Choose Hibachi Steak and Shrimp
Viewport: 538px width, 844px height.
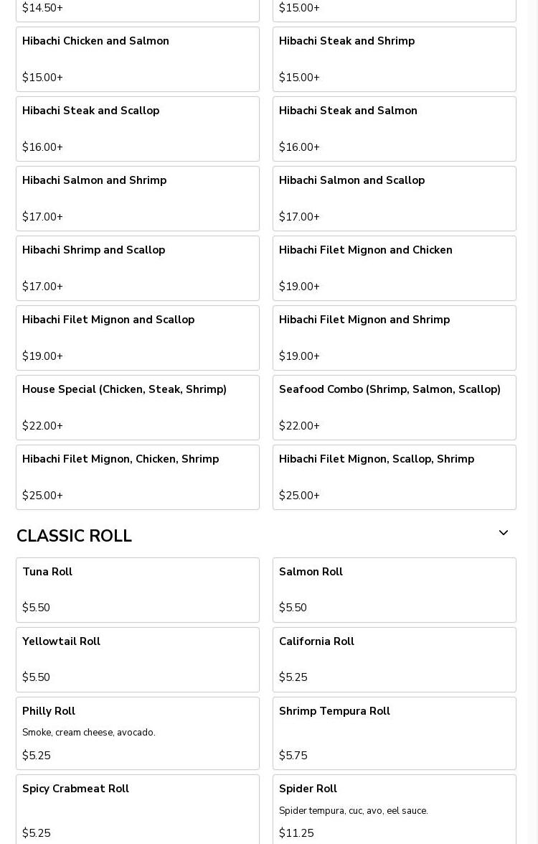[x=394, y=59]
